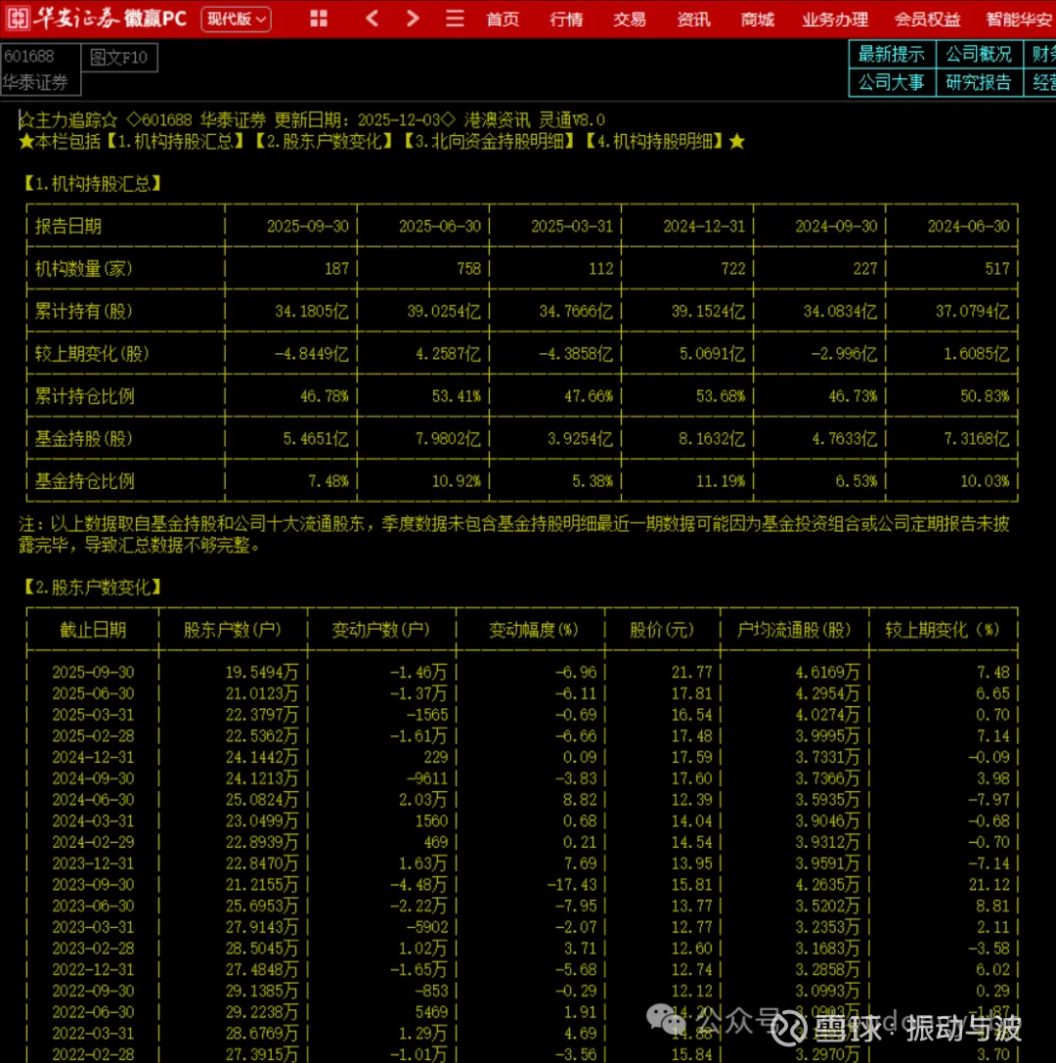Screen dimensions: 1056x1063
Task: Click the 股价(元) column header
Action: (x=662, y=630)
